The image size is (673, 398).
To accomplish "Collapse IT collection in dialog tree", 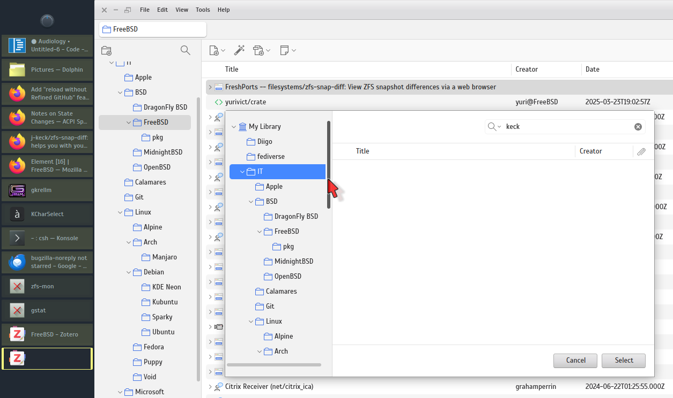I will pos(242,172).
